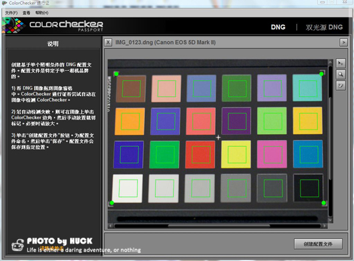
Task: Select bottom-right green corner marker
Action: (323, 203)
